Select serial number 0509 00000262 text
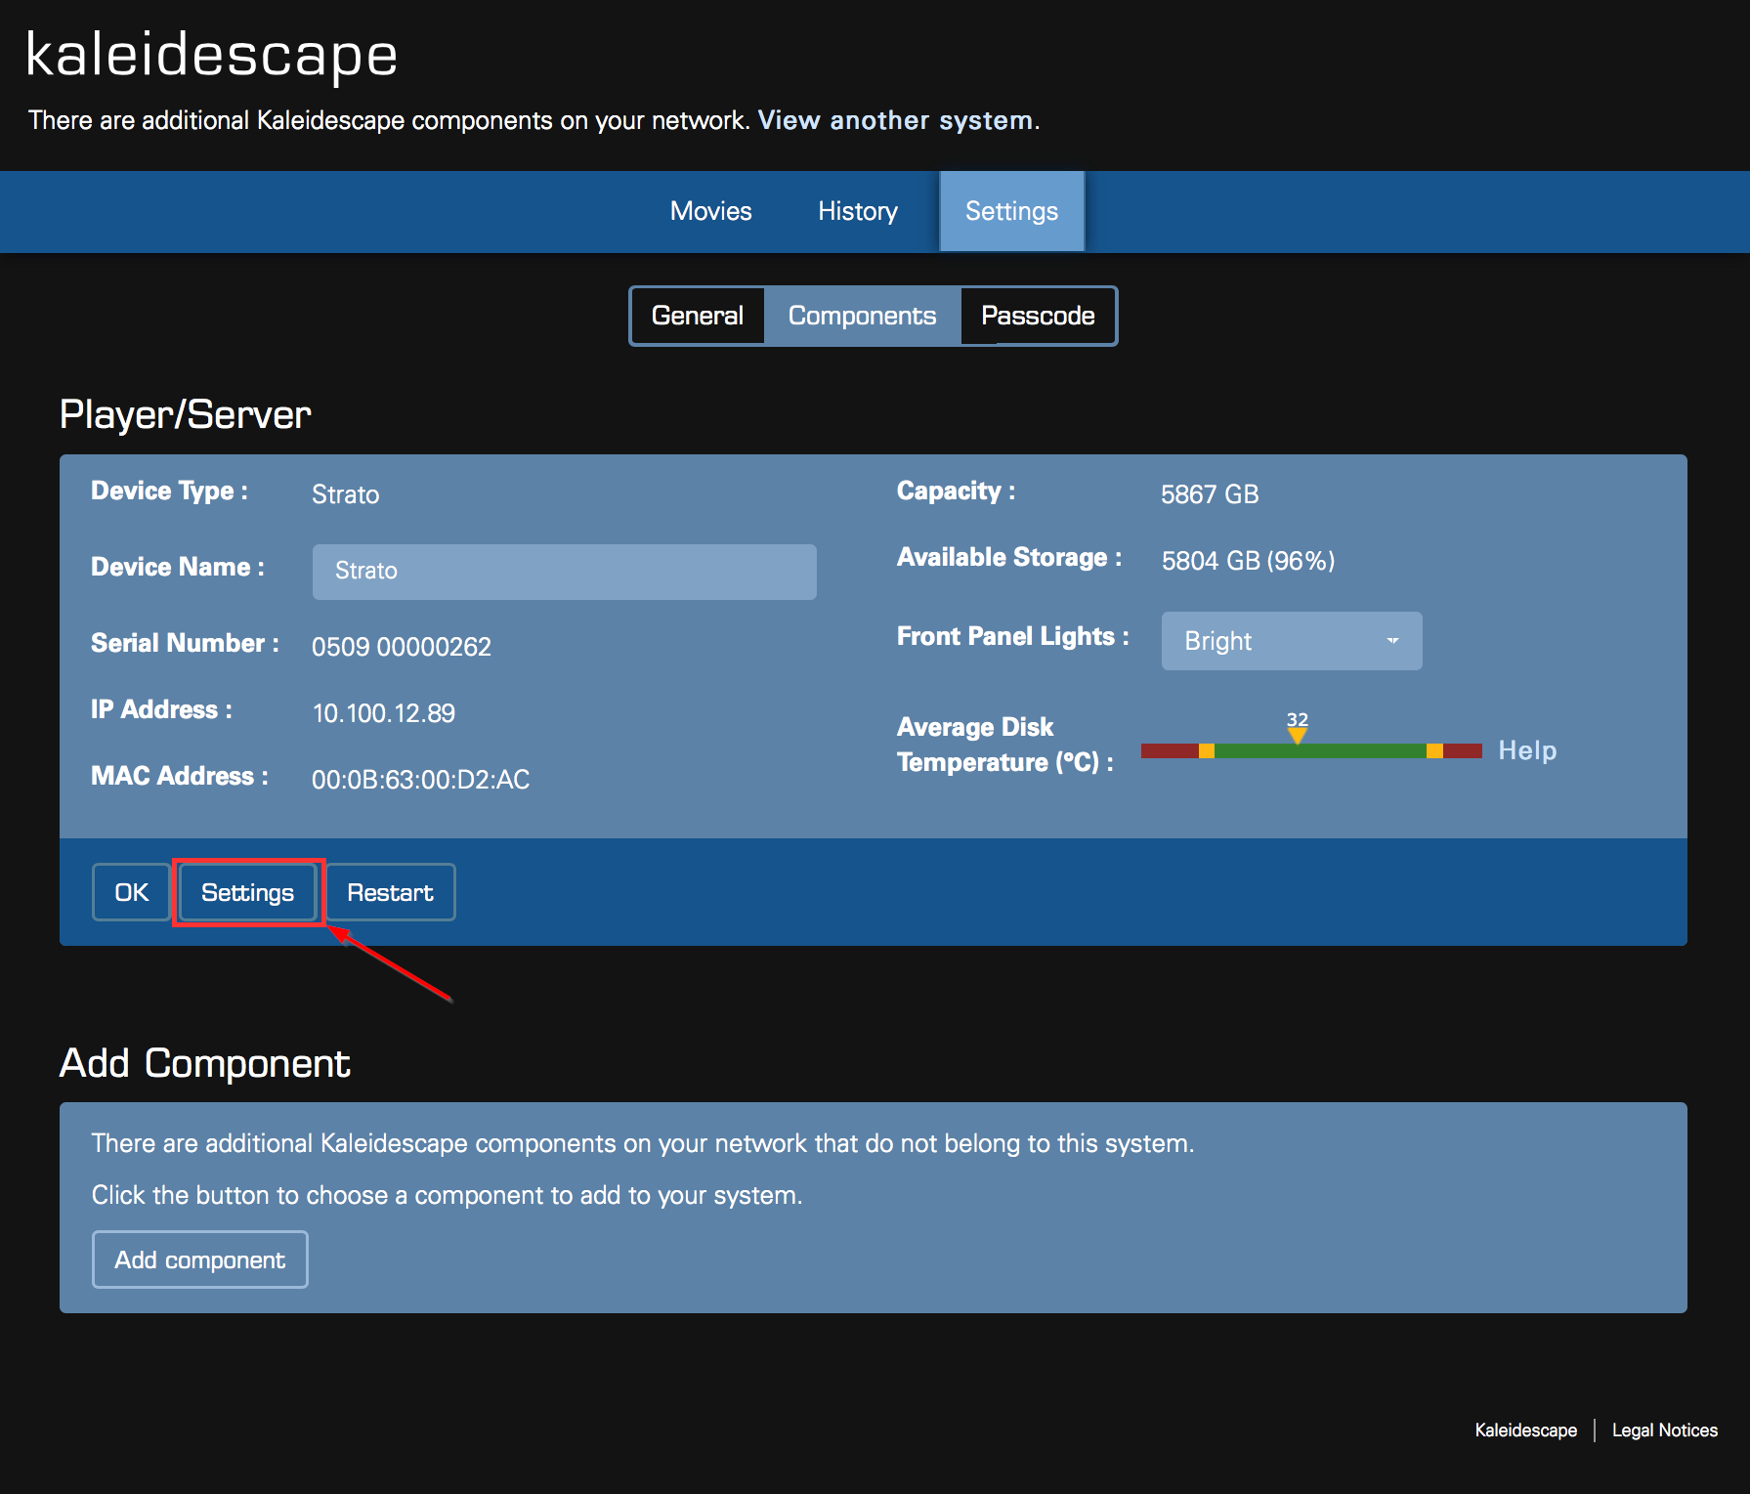Screen dimensions: 1750x1494 [x=401, y=647]
